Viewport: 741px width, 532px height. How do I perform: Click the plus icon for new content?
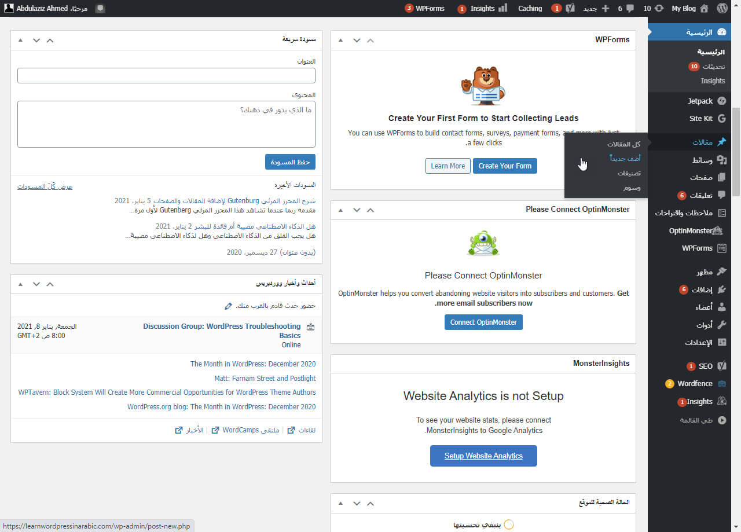pyautogui.click(x=606, y=9)
